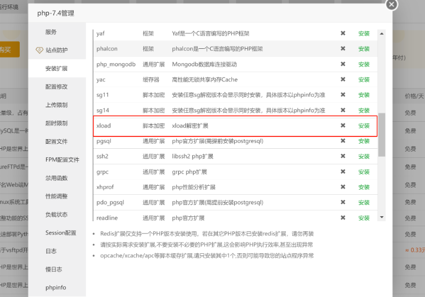The width and height of the screenshot is (425, 297).
Task: Click the ≈ 0.33元 price in background list
Action: (x=415, y=250)
